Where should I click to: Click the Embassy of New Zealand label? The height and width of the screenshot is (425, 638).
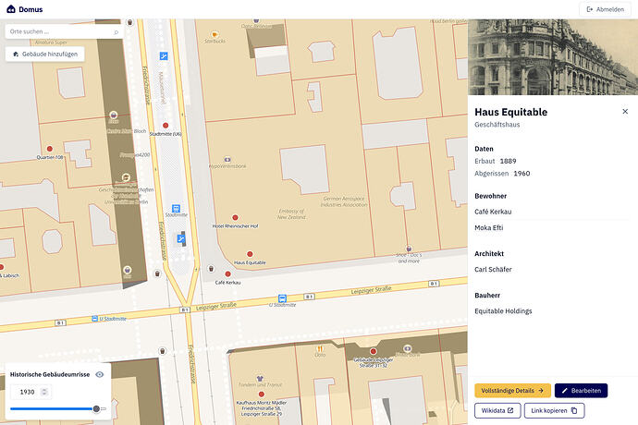pyautogui.click(x=291, y=214)
